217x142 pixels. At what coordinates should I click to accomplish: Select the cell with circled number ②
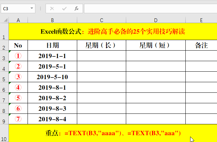(x=18, y=66)
